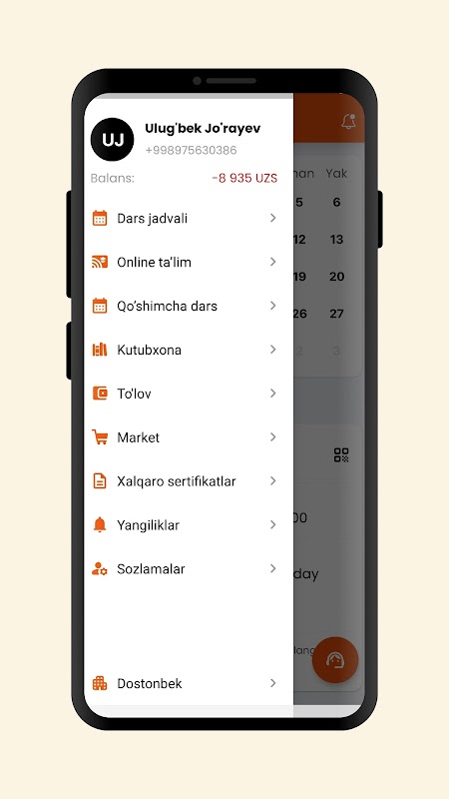This screenshot has height=799, width=449.
Task: Tap the Kutubxona books icon
Action: (100, 350)
